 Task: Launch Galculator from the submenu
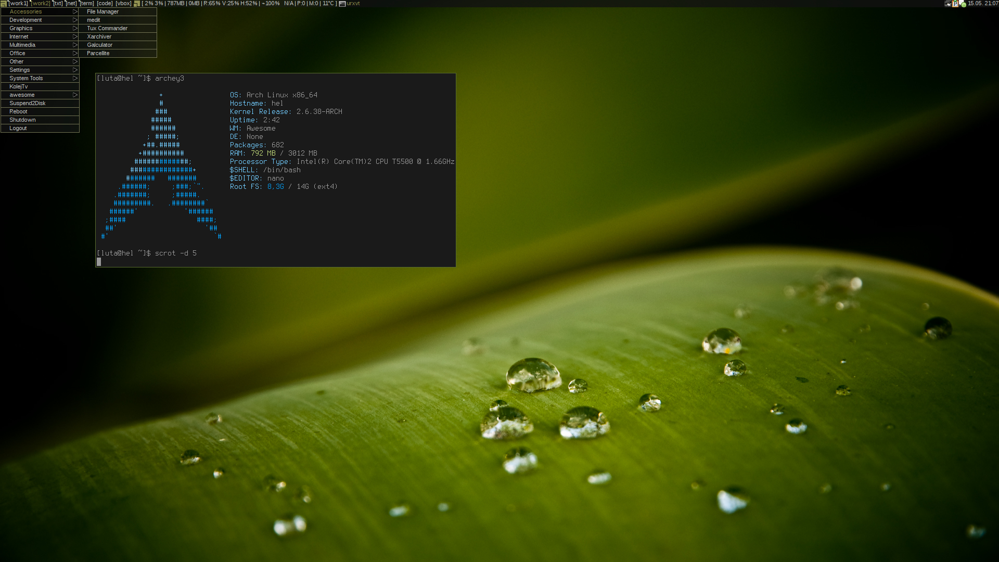(x=118, y=45)
